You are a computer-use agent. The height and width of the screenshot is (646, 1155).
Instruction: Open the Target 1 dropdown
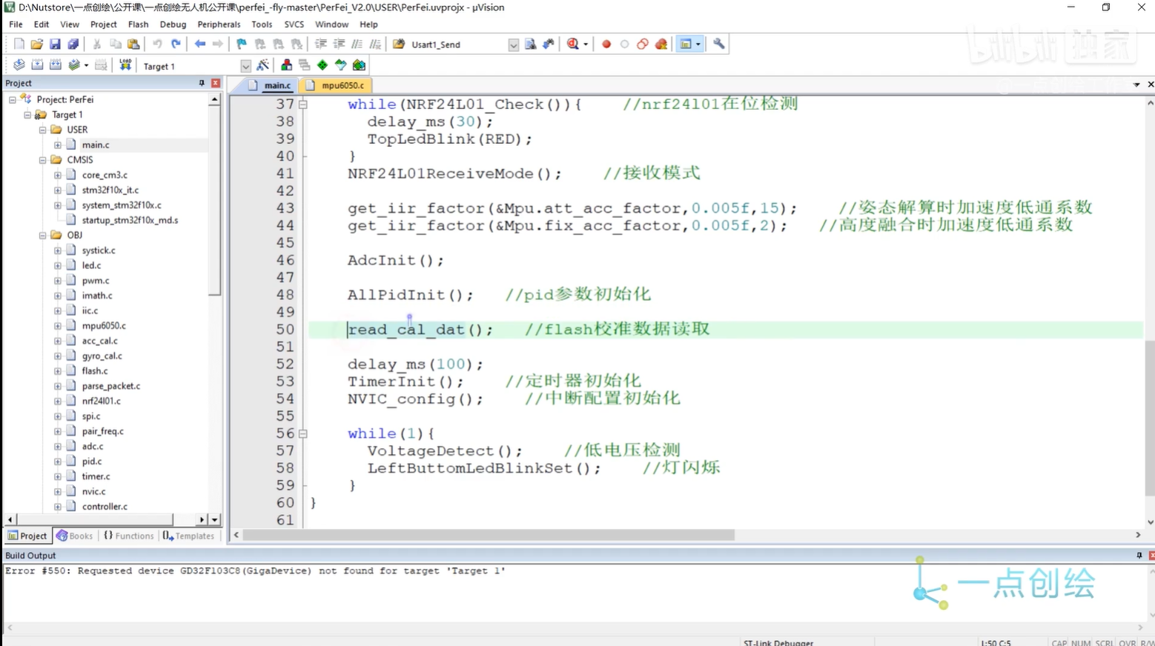click(245, 66)
